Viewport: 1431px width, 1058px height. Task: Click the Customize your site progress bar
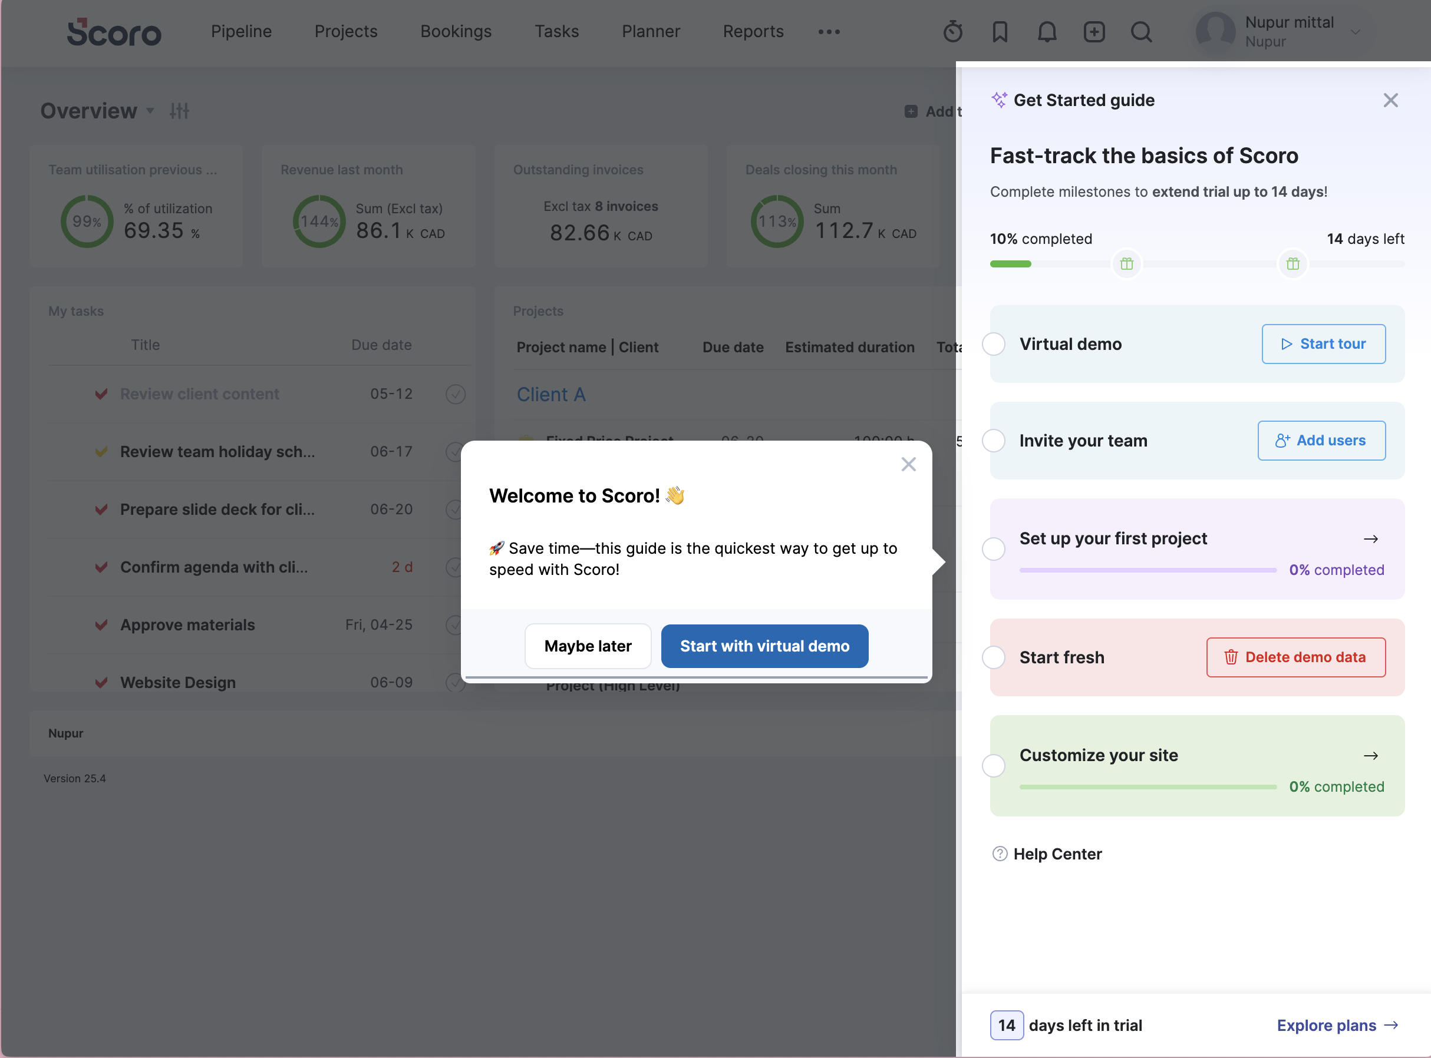point(1148,786)
